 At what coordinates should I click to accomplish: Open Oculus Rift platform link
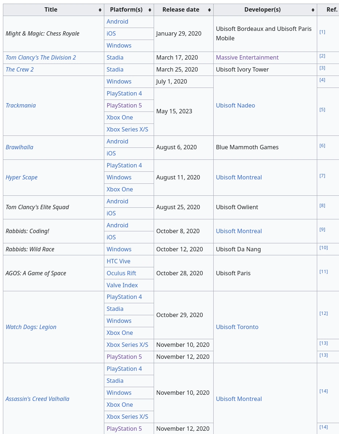121,273
